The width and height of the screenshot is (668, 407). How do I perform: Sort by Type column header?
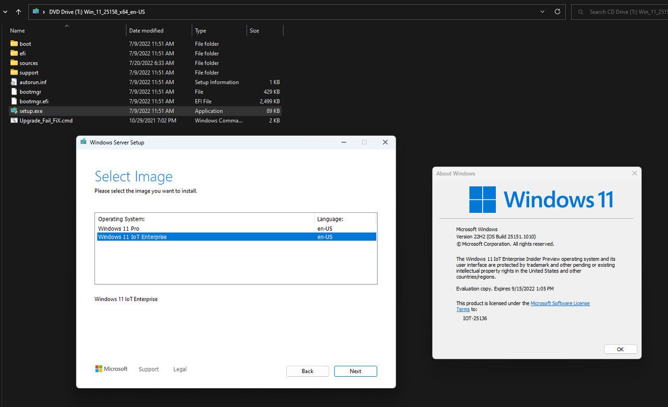[200, 31]
